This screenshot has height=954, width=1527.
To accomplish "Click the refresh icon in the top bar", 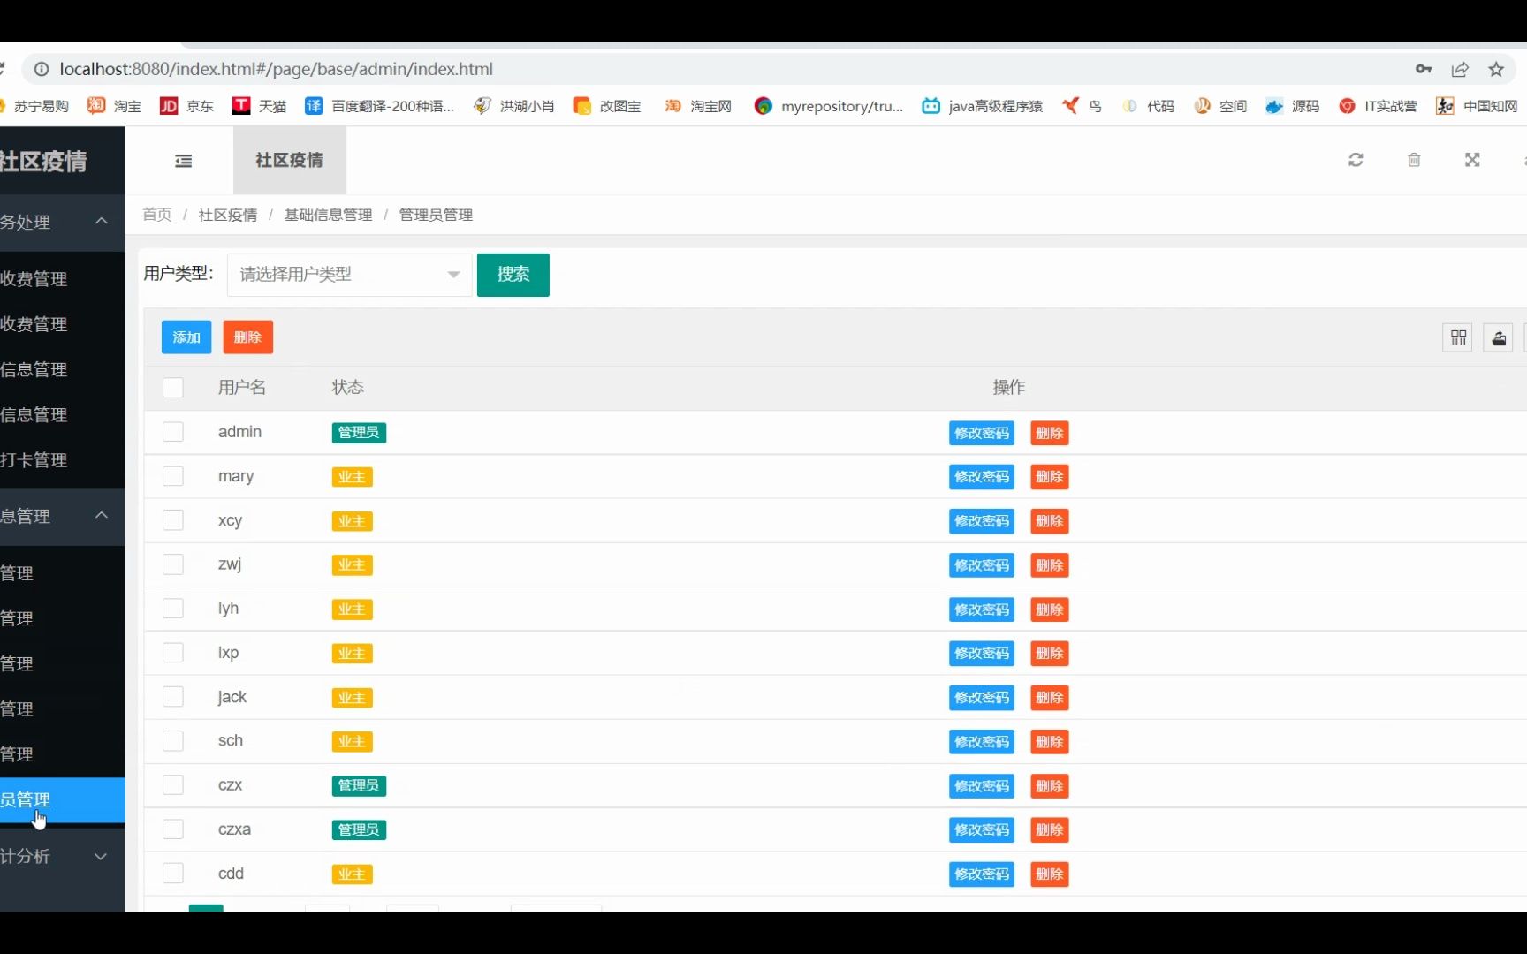I will tap(1356, 160).
